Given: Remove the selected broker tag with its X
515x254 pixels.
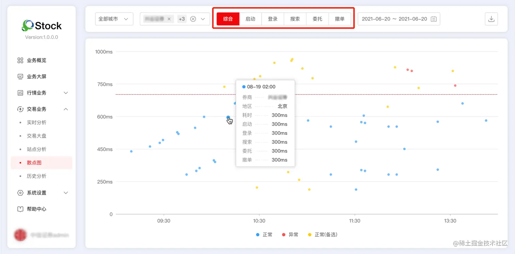Looking at the screenshot, I should [x=169, y=19].
